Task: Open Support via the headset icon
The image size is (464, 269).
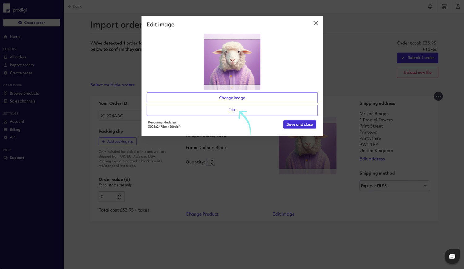Action: coord(6,158)
